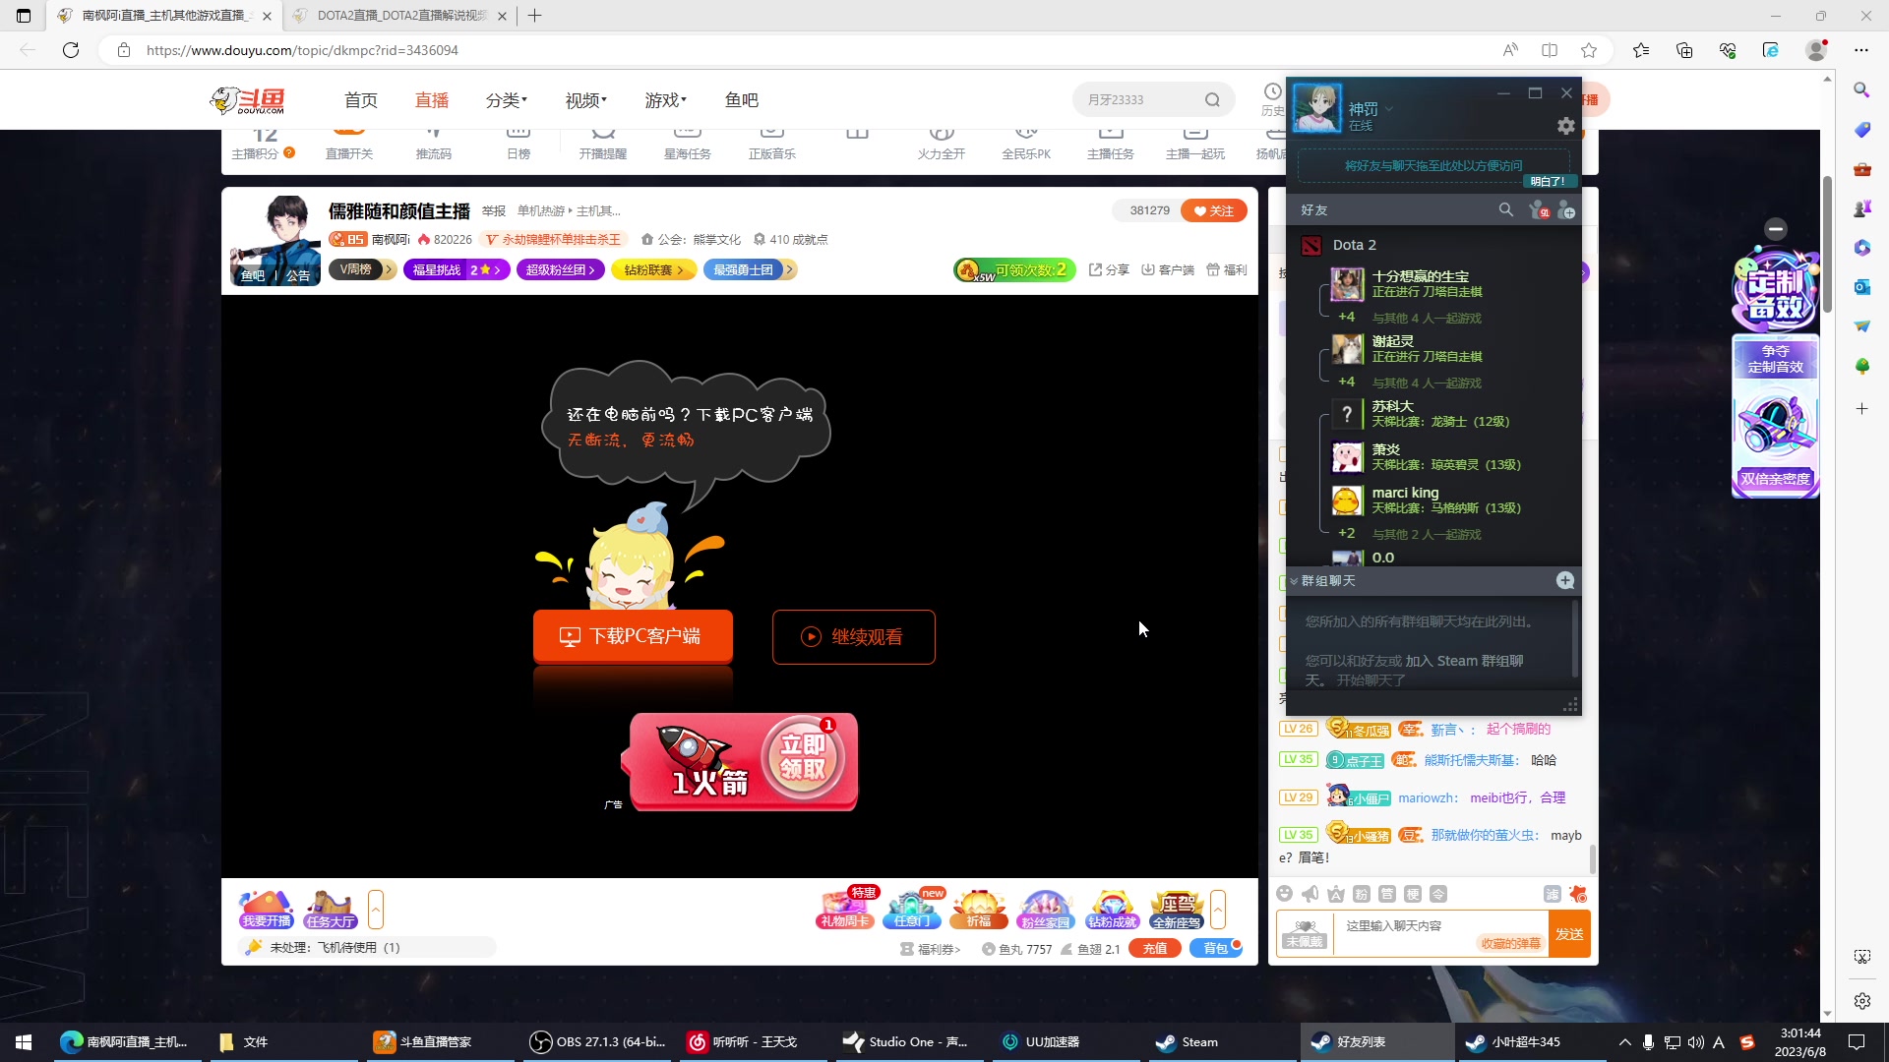This screenshot has height=1062, width=1889.
Task: Create a new group chat plus icon
Action: pos(1565,580)
